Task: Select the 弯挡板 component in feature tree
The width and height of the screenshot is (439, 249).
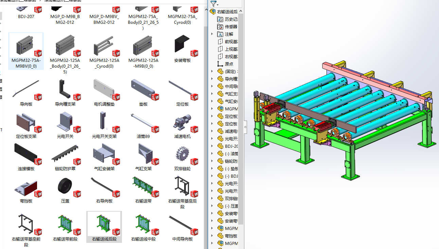Action: [x=227, y=236]
